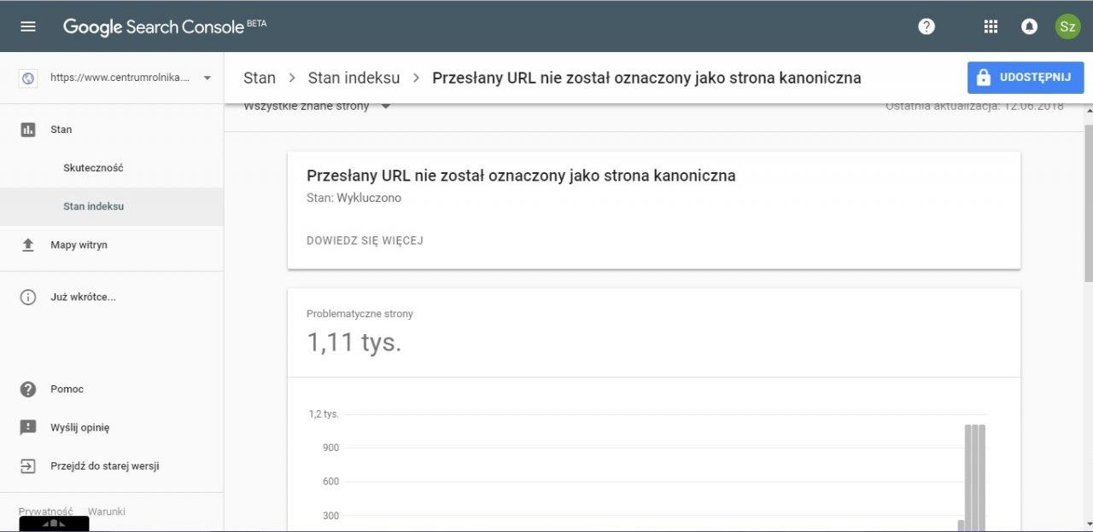Open the help question mark icon
The height and width of the screenshot is (532, 1093).
coord(926,26)
